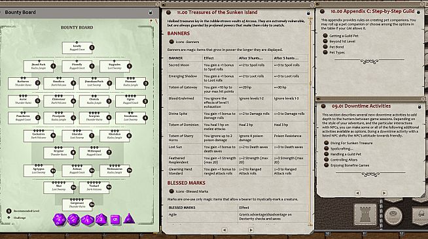Click the Totem of Dominion banner cell
Image resolution: width=428 pixels, height=239 pixels.
point(185,127)
